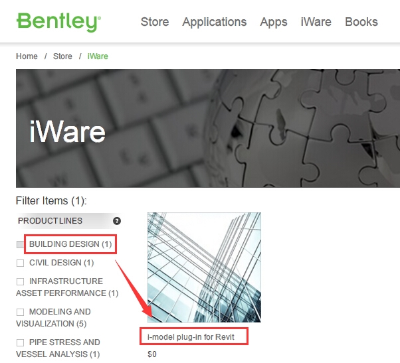The image size is (400, 363).
Task: Tick the Modeling and Visualization checkbox
Action: 20,312
